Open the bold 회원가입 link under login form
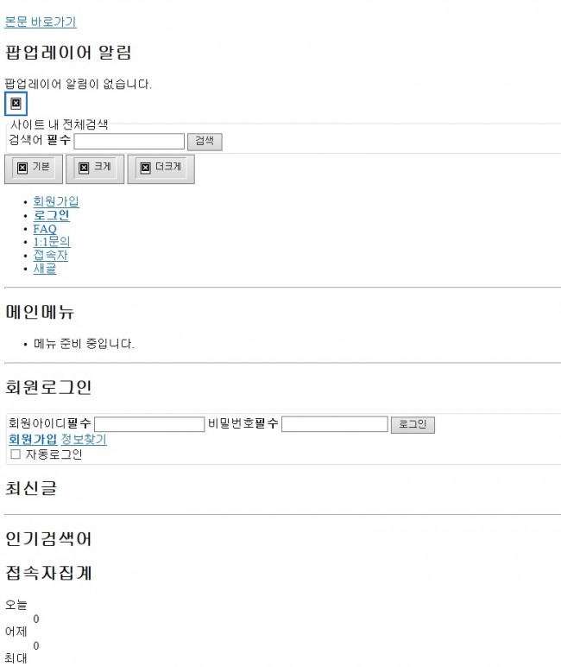Viewport: 561px width, 667px height. point(33,439)
